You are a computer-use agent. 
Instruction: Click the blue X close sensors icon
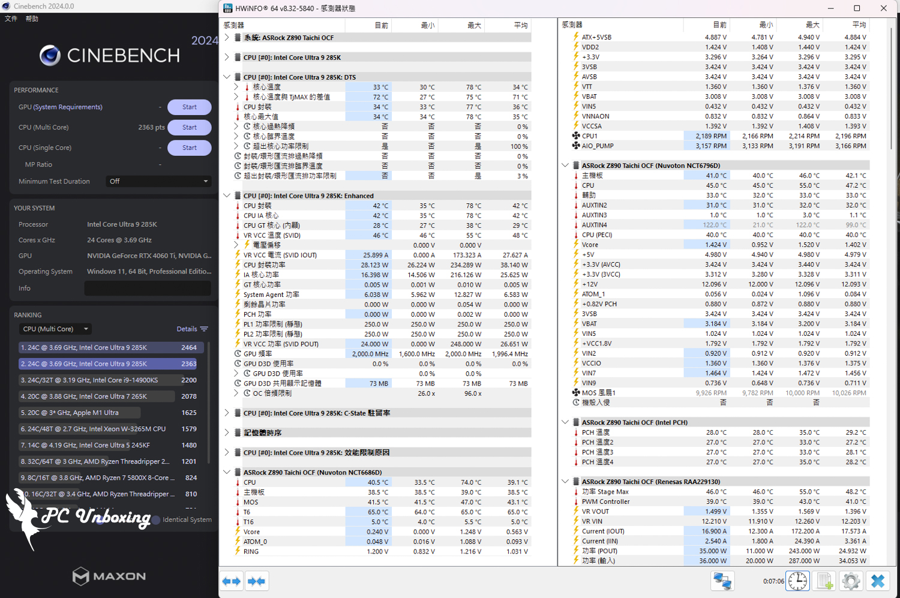pos(878,581)
